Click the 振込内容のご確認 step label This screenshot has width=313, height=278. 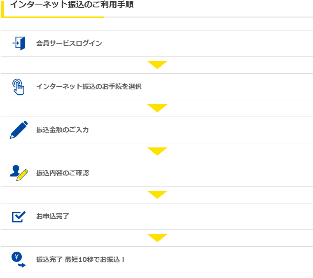(x=63, y=173)
